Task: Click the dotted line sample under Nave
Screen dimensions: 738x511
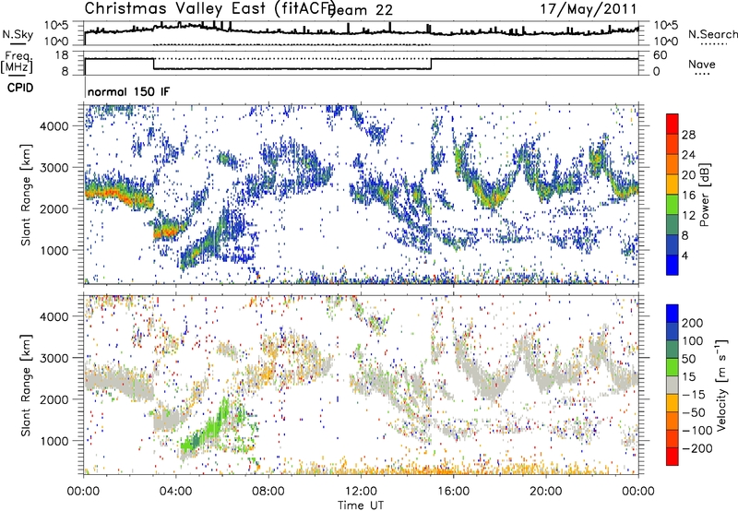Action: point(702,74)
